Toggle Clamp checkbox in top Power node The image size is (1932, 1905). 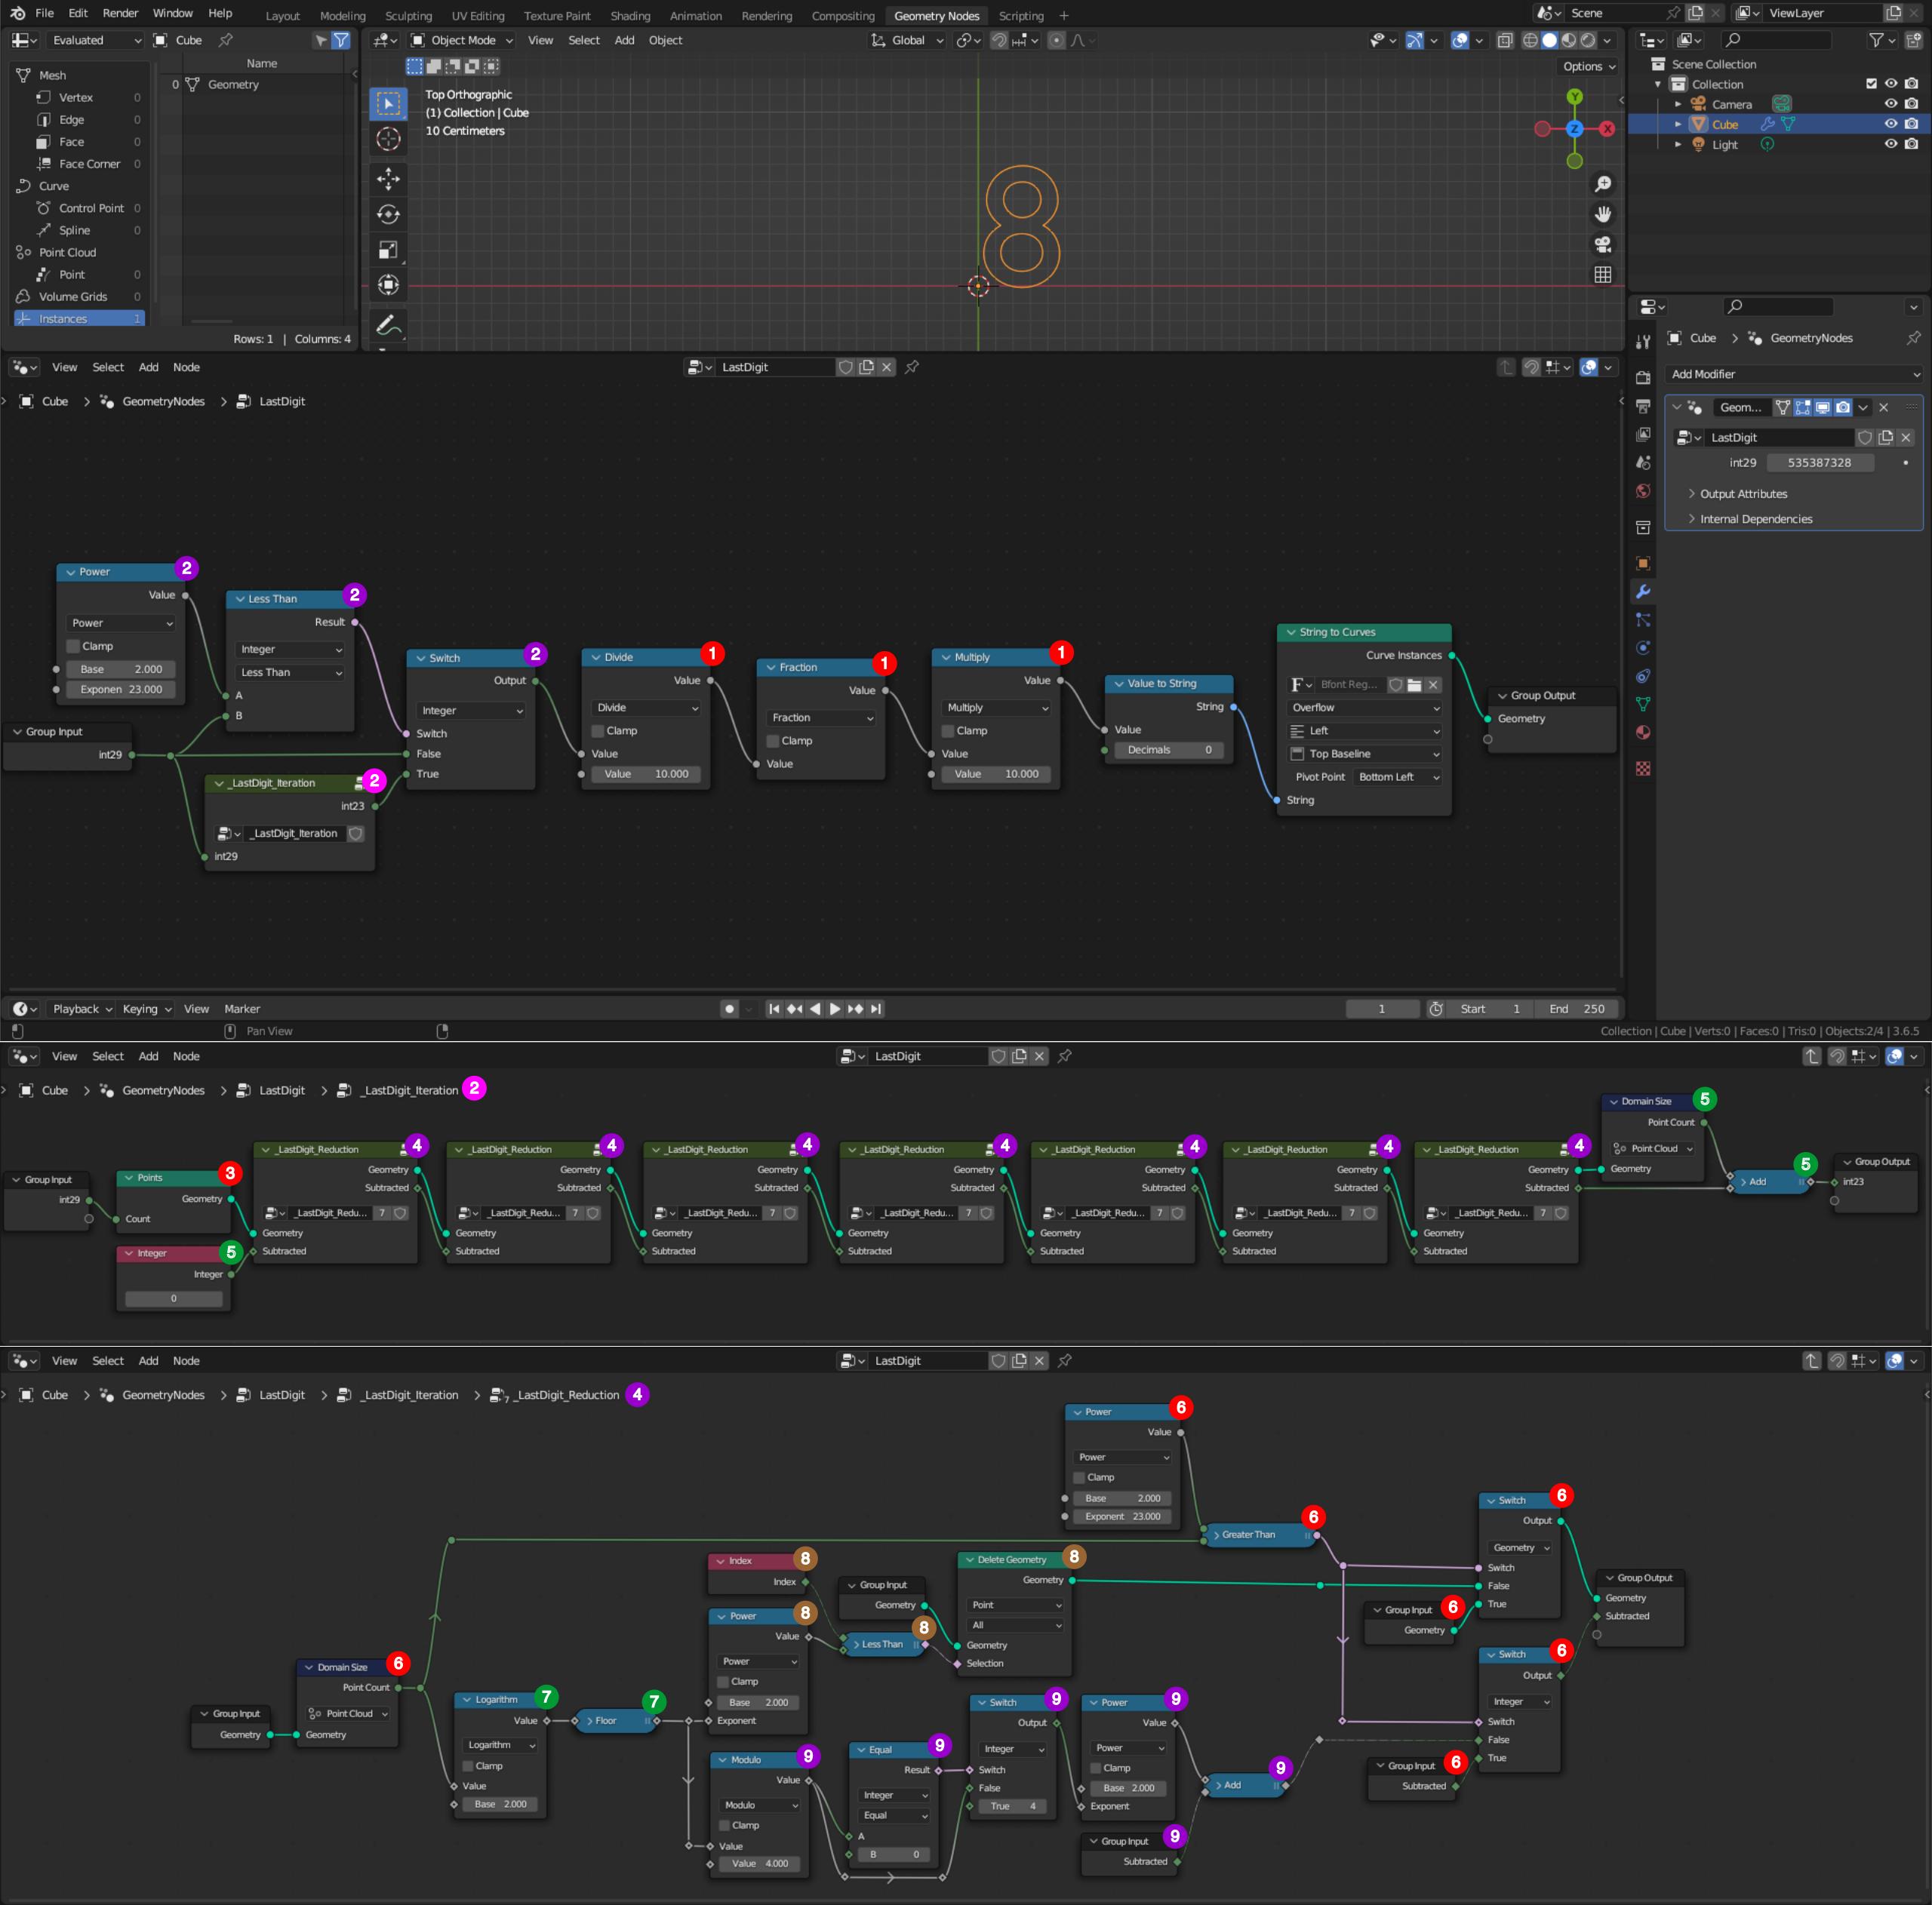tap(73, 646)
